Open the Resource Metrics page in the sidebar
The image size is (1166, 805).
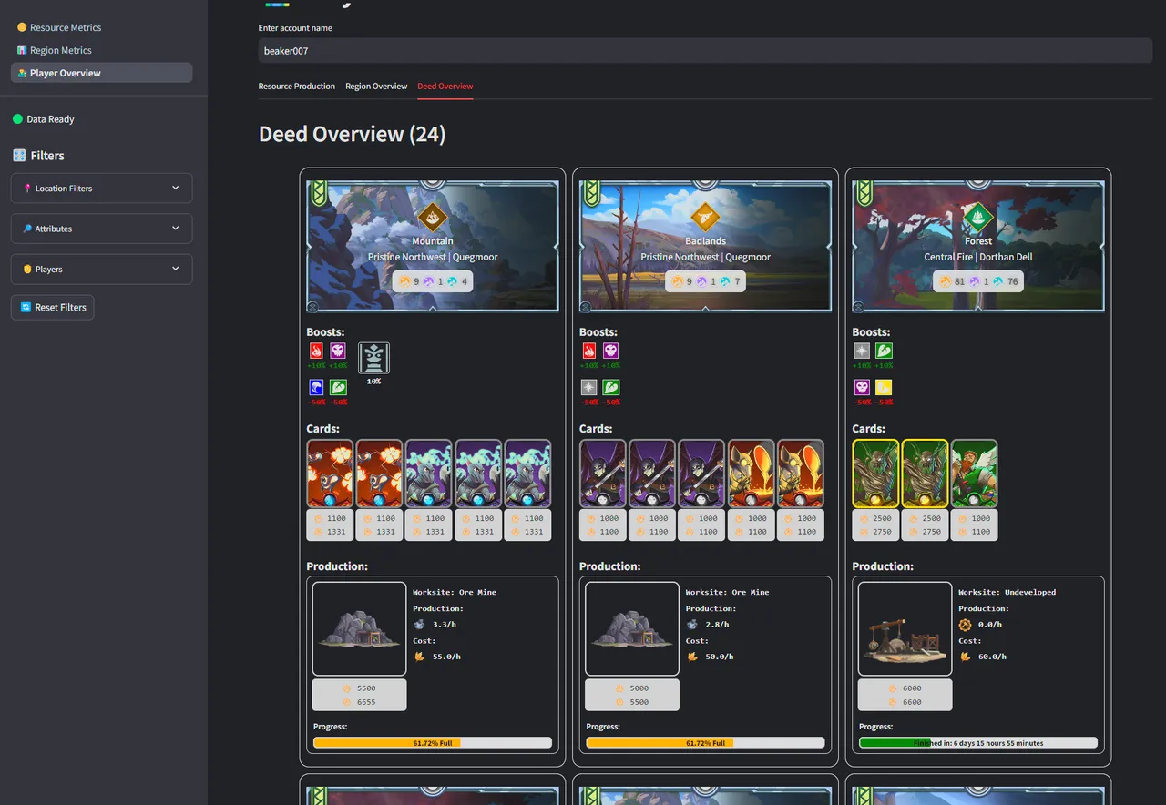(101, 27)
